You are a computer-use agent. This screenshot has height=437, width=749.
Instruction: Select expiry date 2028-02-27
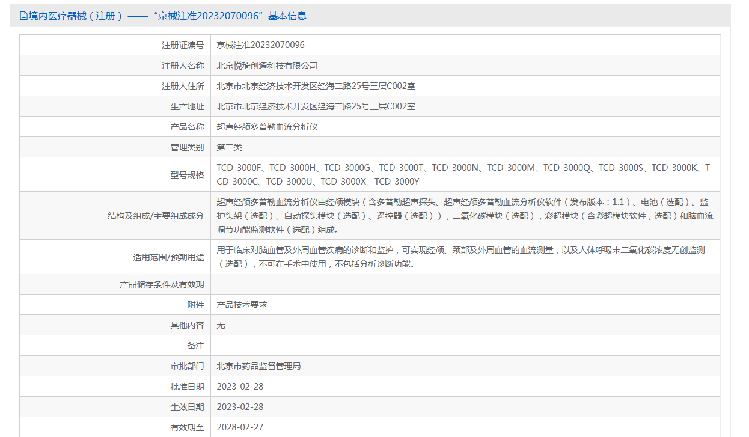pyautogui.click(x=240, y=427)
